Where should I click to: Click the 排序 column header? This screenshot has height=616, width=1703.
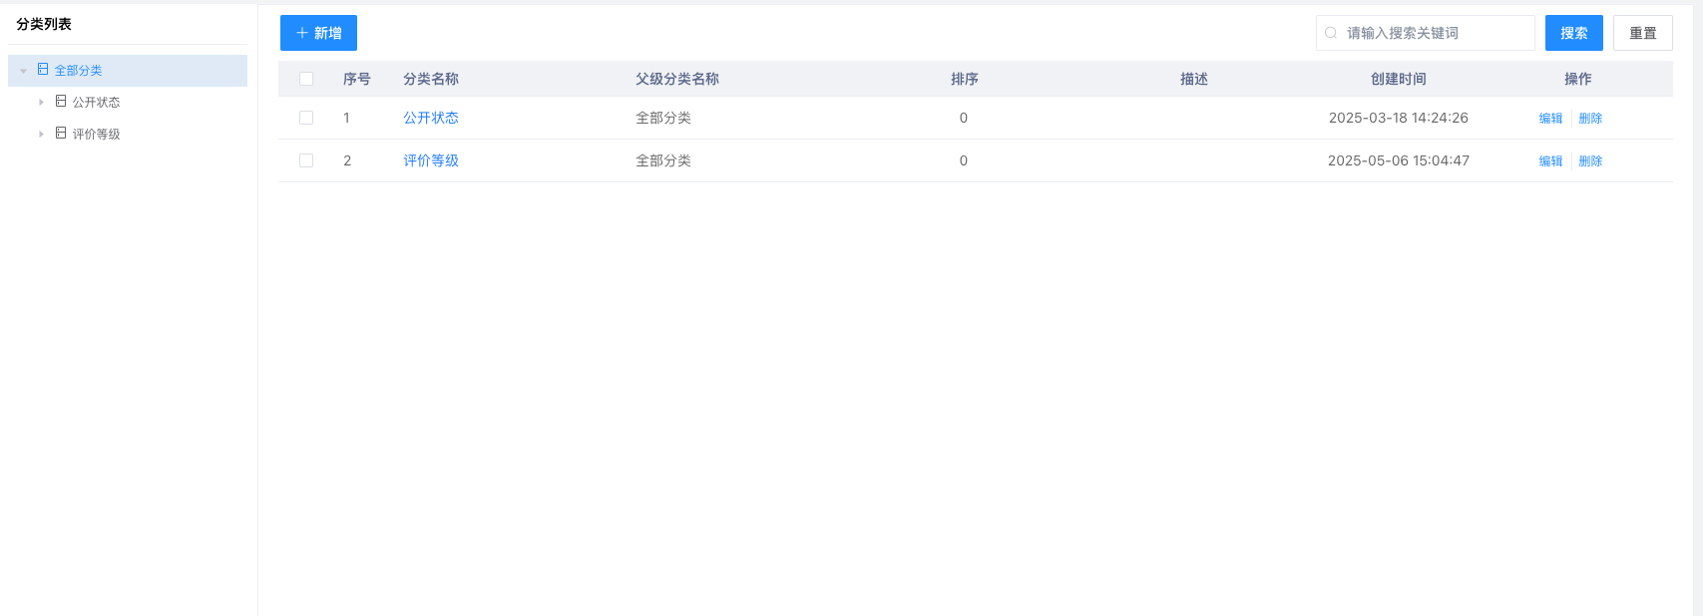(964, 79)
